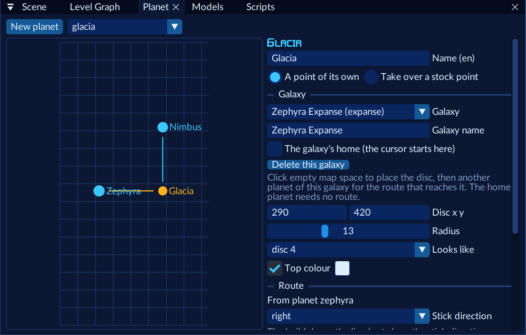Switch to the Level Graph tab

pyautogui.click(x=95, y=7)
